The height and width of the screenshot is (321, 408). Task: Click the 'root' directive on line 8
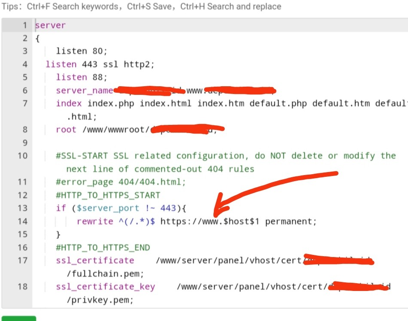[x=66, y=130]
